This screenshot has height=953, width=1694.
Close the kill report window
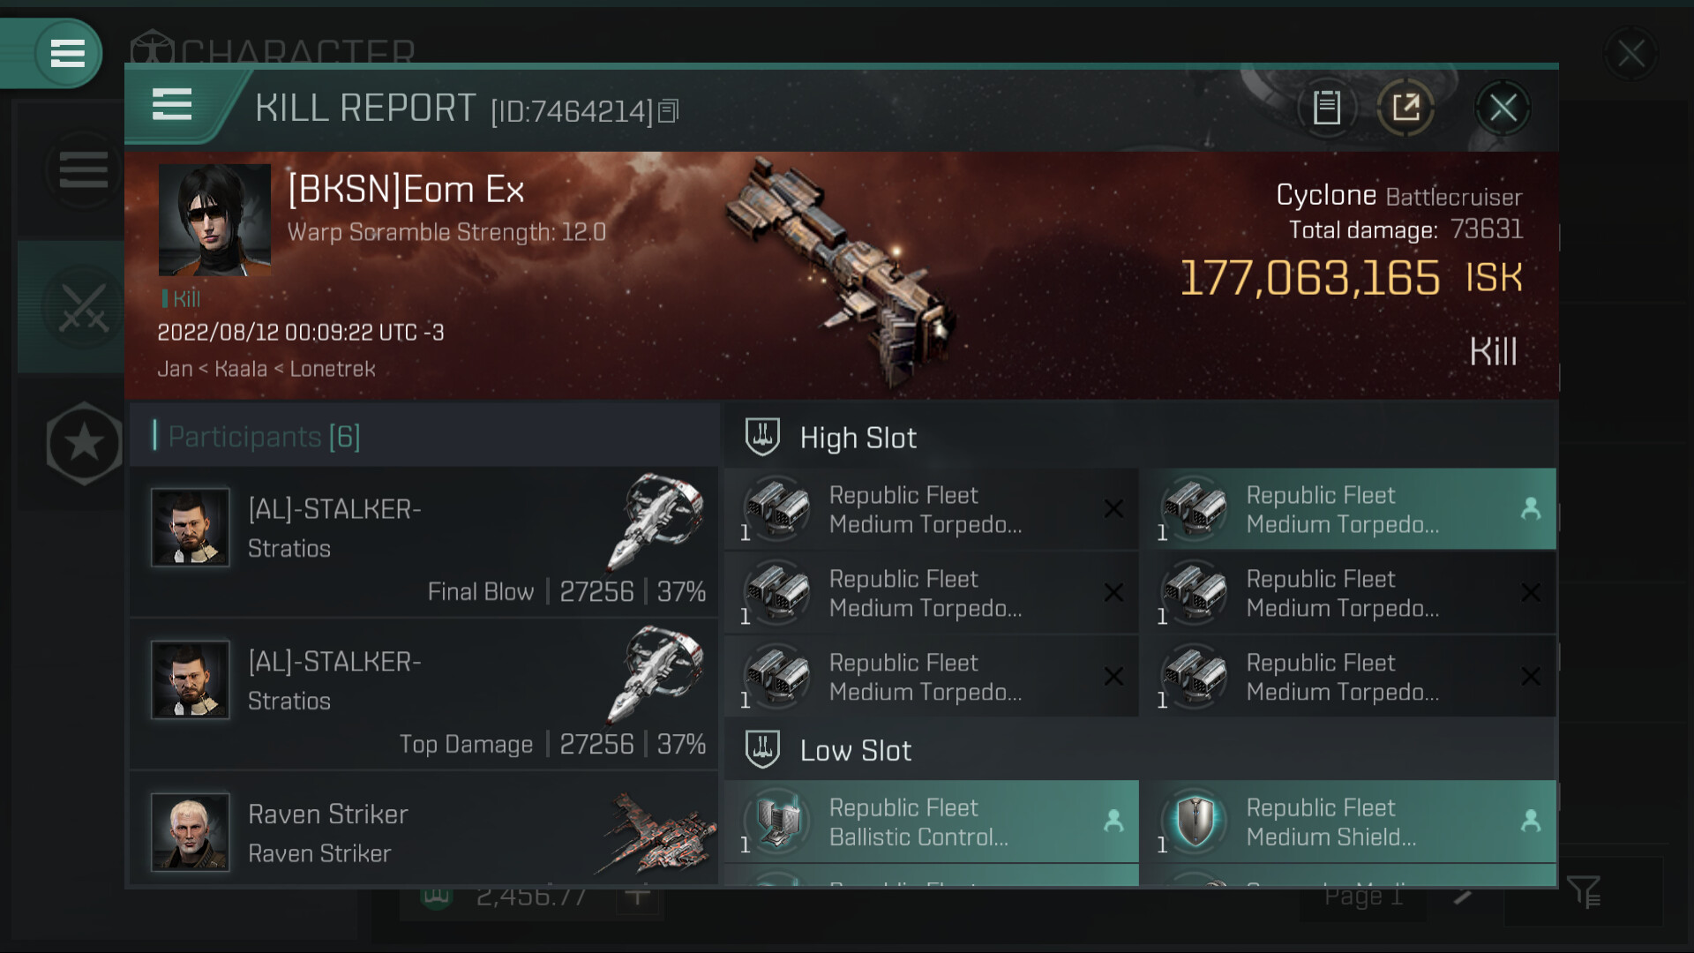pyautogui.click(x=1503, y=108)
